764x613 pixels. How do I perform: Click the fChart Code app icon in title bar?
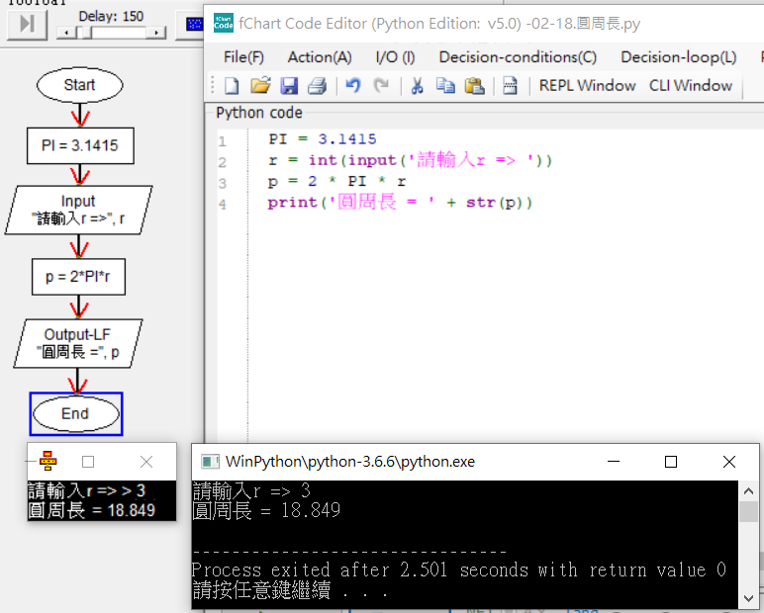[x=224, y=23]
